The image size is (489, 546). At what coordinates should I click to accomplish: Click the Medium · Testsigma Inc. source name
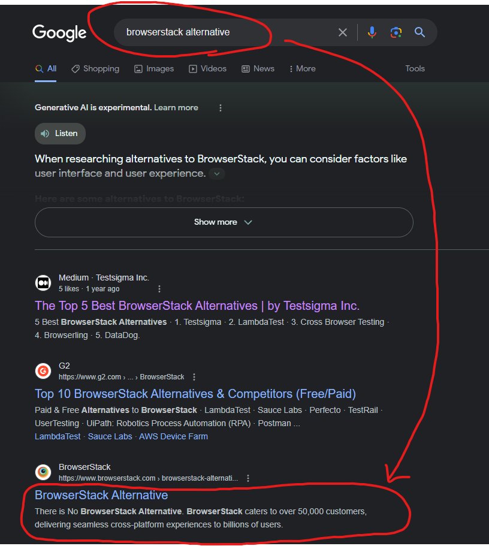[104, 277]
